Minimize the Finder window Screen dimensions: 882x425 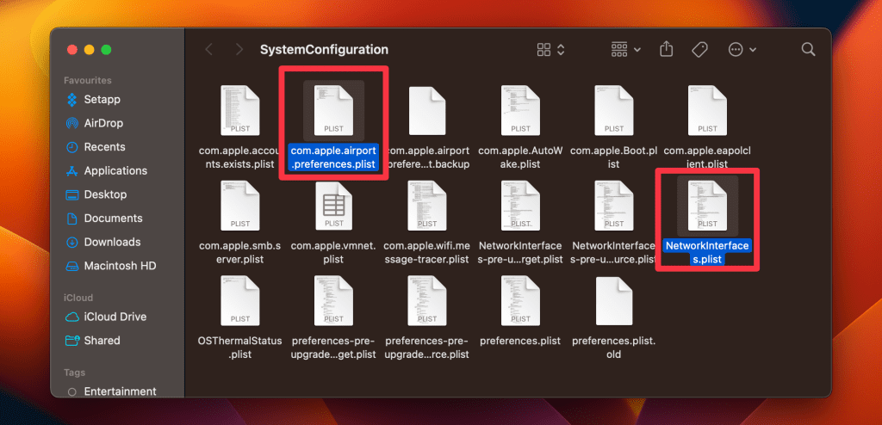[89, 50]
